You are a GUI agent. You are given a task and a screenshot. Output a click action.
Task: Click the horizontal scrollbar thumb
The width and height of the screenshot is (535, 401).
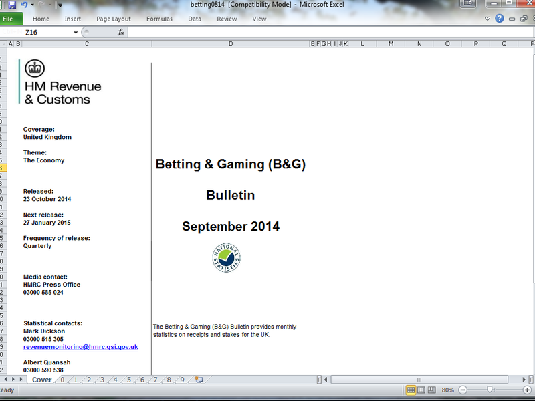419,380
